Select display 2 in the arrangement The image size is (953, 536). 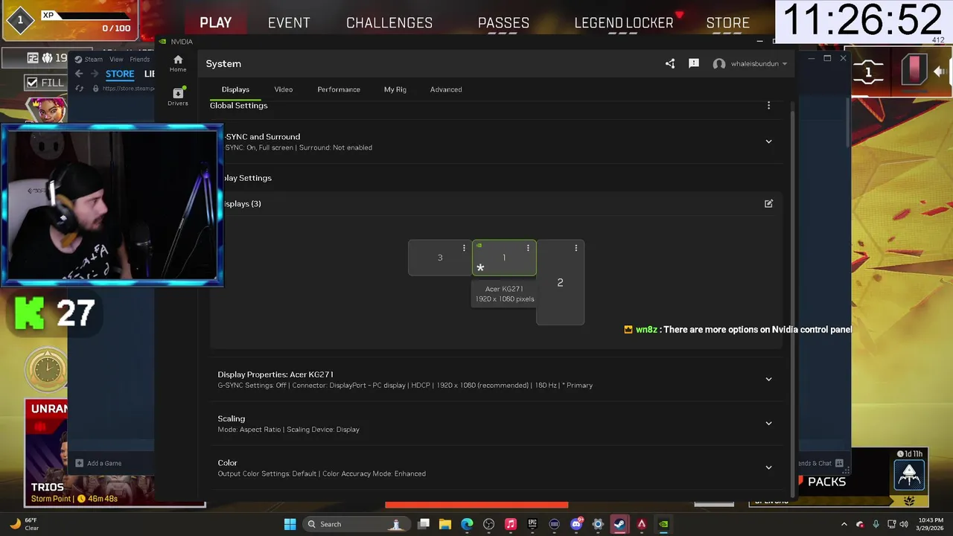click(x=560, y=282)
